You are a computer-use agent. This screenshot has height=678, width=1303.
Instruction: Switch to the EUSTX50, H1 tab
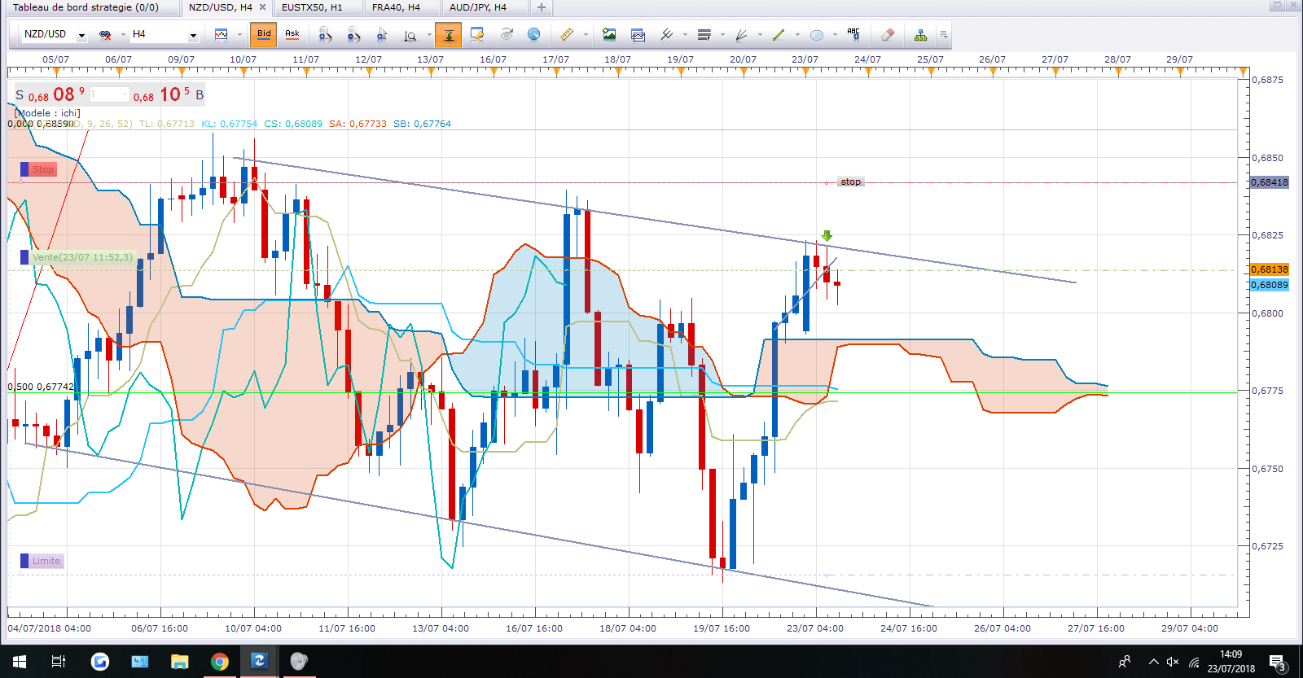312,7
